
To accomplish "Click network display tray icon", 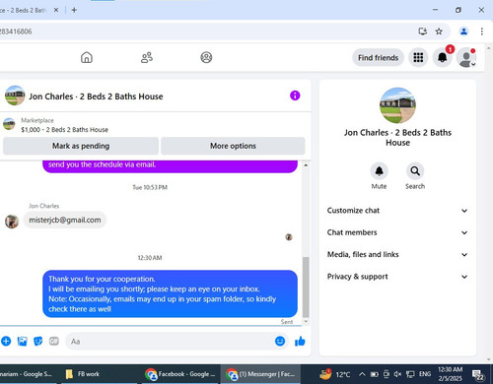I will click(x=410, y=374).
